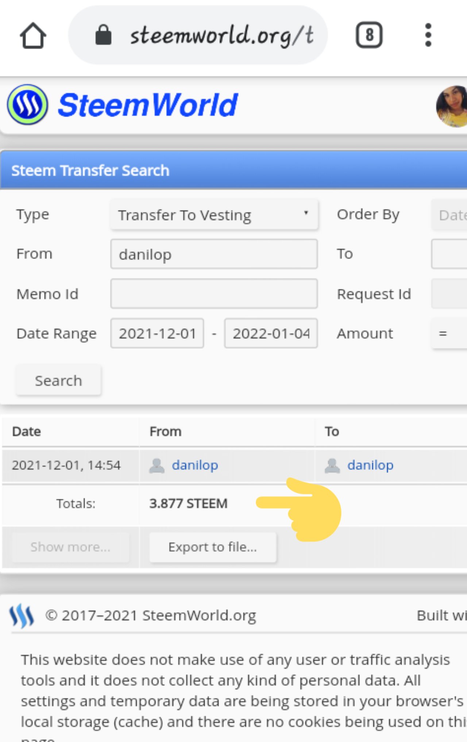Focus the Request Id input field
This screenshot has height=742, width=467.
click(449, 294)
